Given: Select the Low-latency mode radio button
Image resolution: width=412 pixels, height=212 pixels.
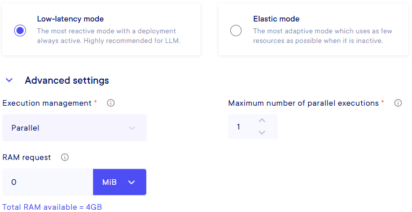Looking at the screenshot, I should pos(20,31).
